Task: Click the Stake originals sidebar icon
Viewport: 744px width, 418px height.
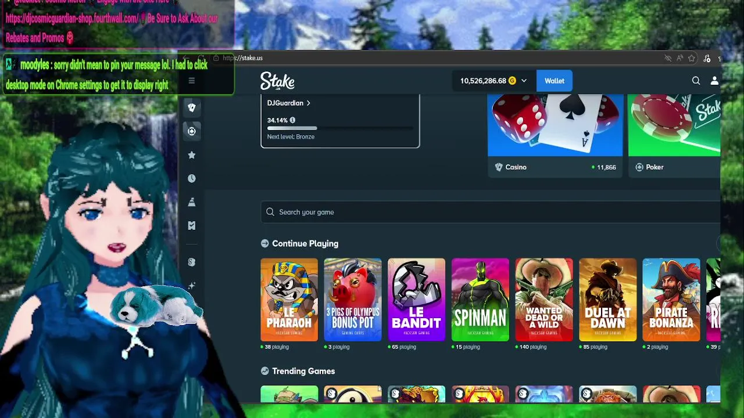Action: pos(192,262)
